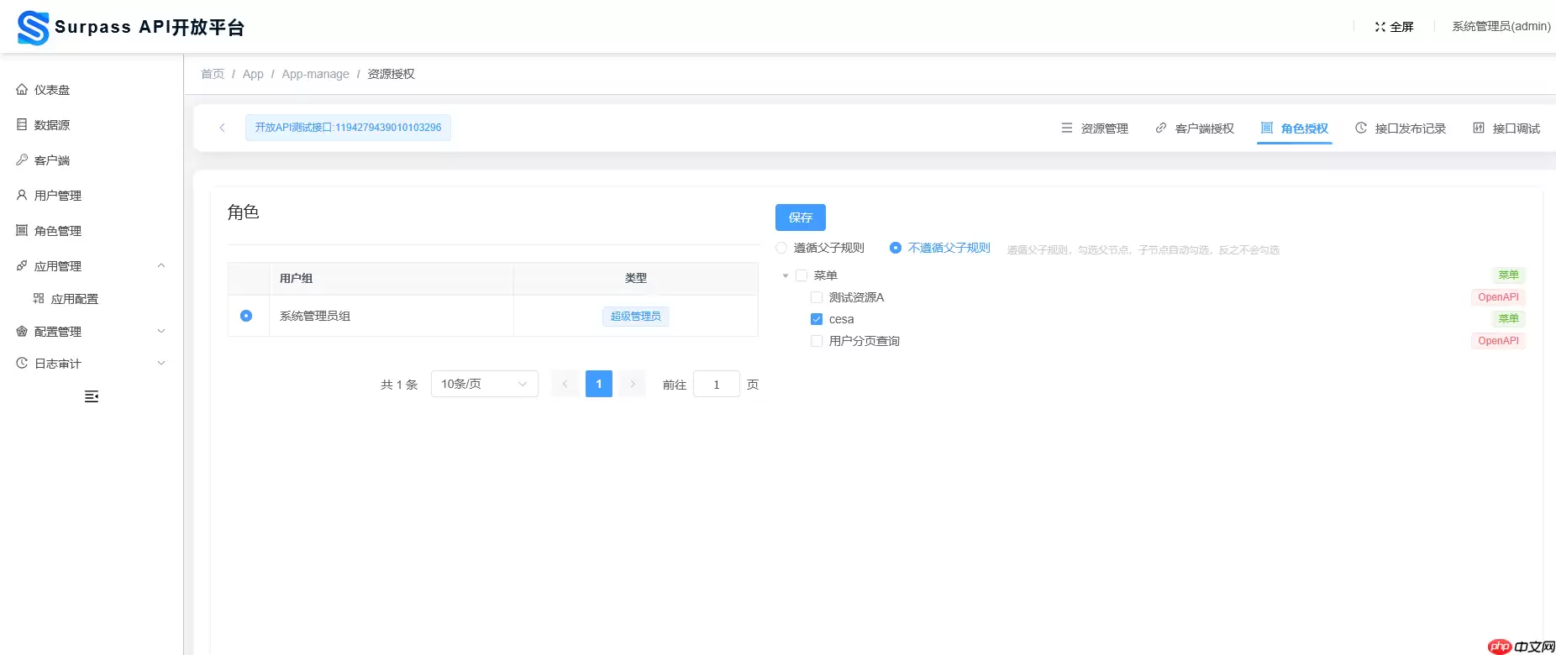Click the 客户端 key icon
This screenshot has height=655, width=1556.
pyautogui.click(x=22, y=160)
